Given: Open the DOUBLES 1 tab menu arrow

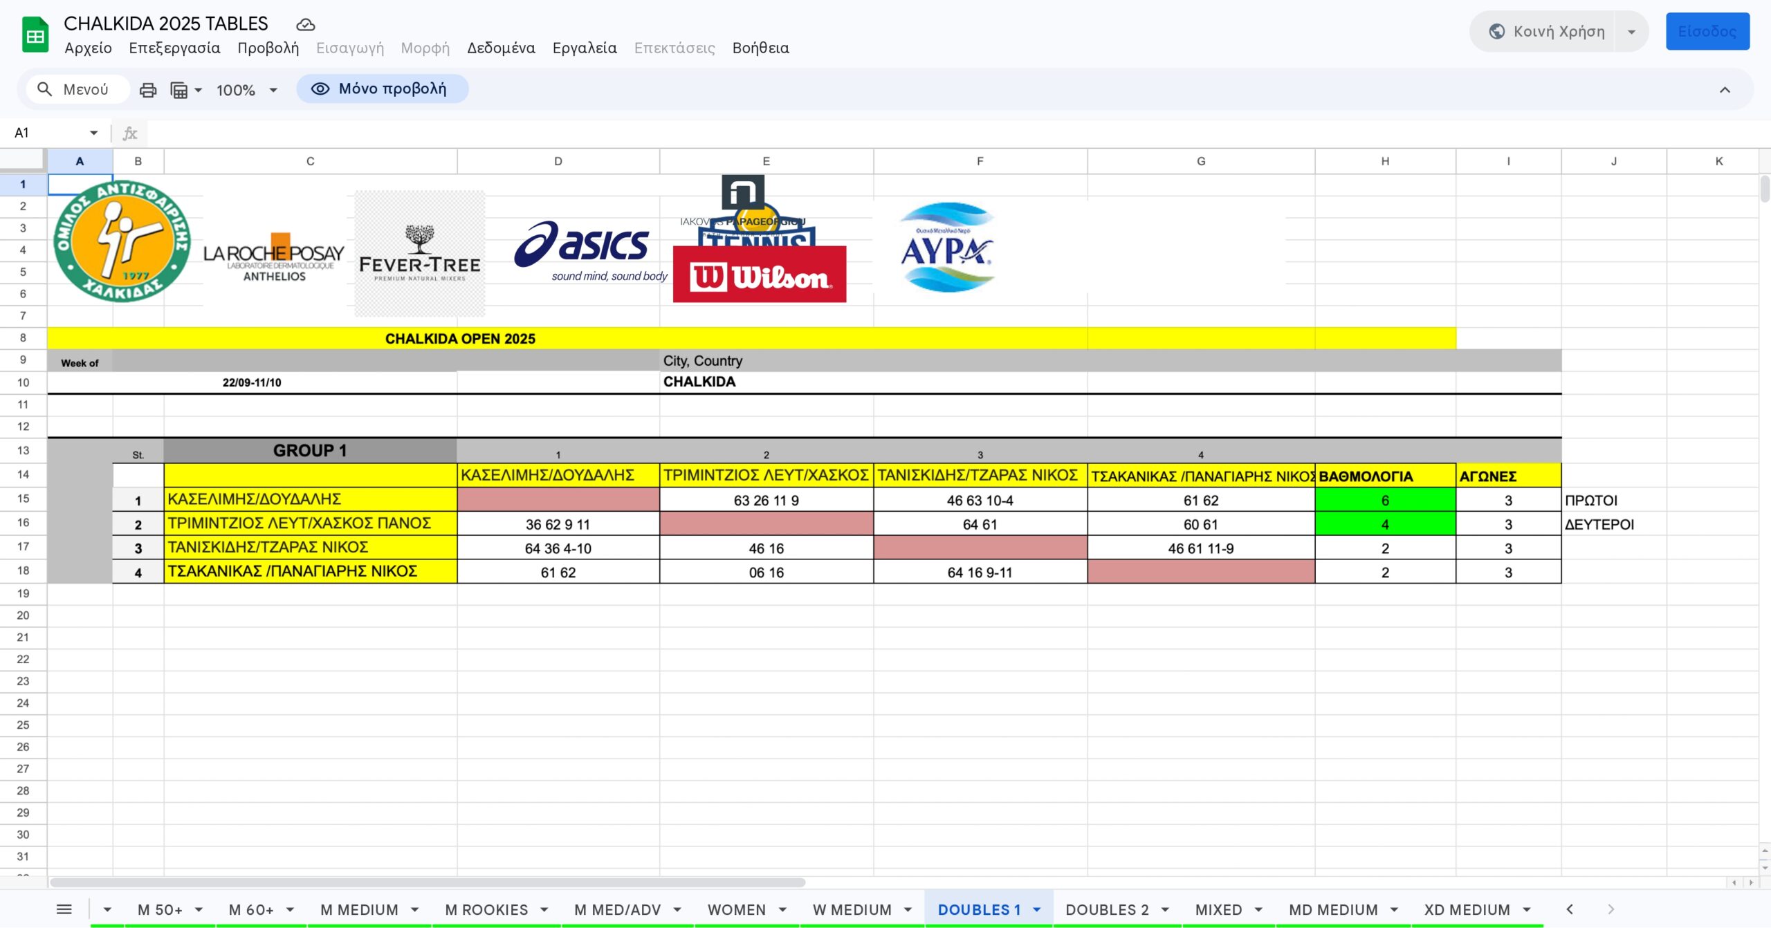Looking at the screenshot, I should pos(1037,909).
